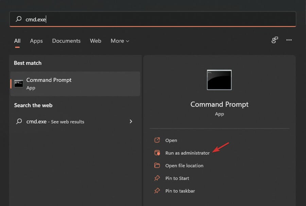The width and height of the screenshot is (306, 206).
Task: Click the Run as administrator shield icon
Action: tap(157, 153)
